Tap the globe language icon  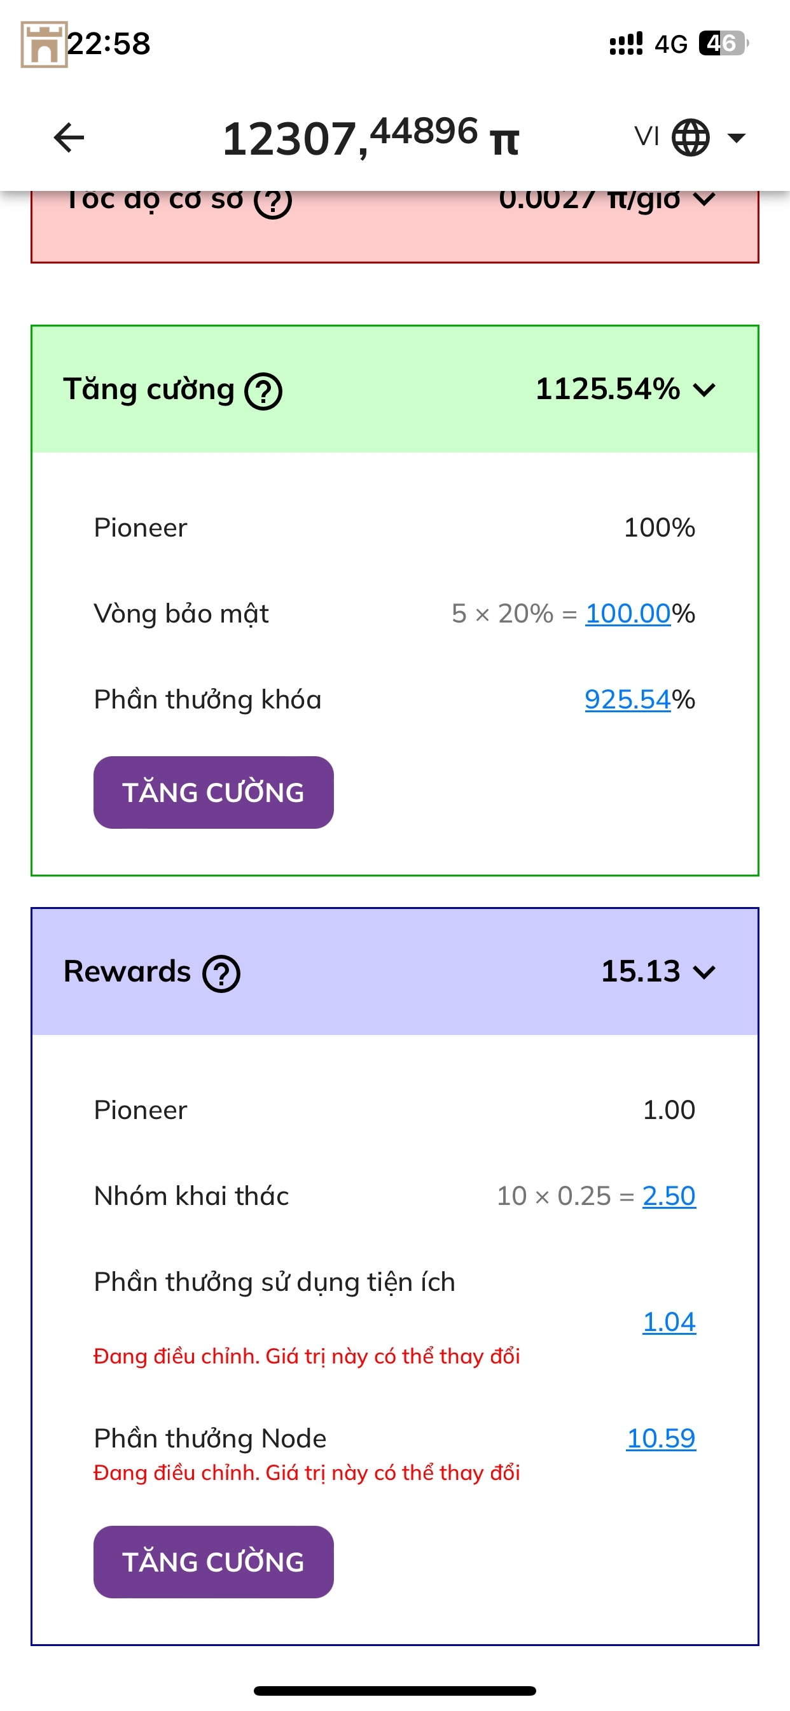(690, 138)
